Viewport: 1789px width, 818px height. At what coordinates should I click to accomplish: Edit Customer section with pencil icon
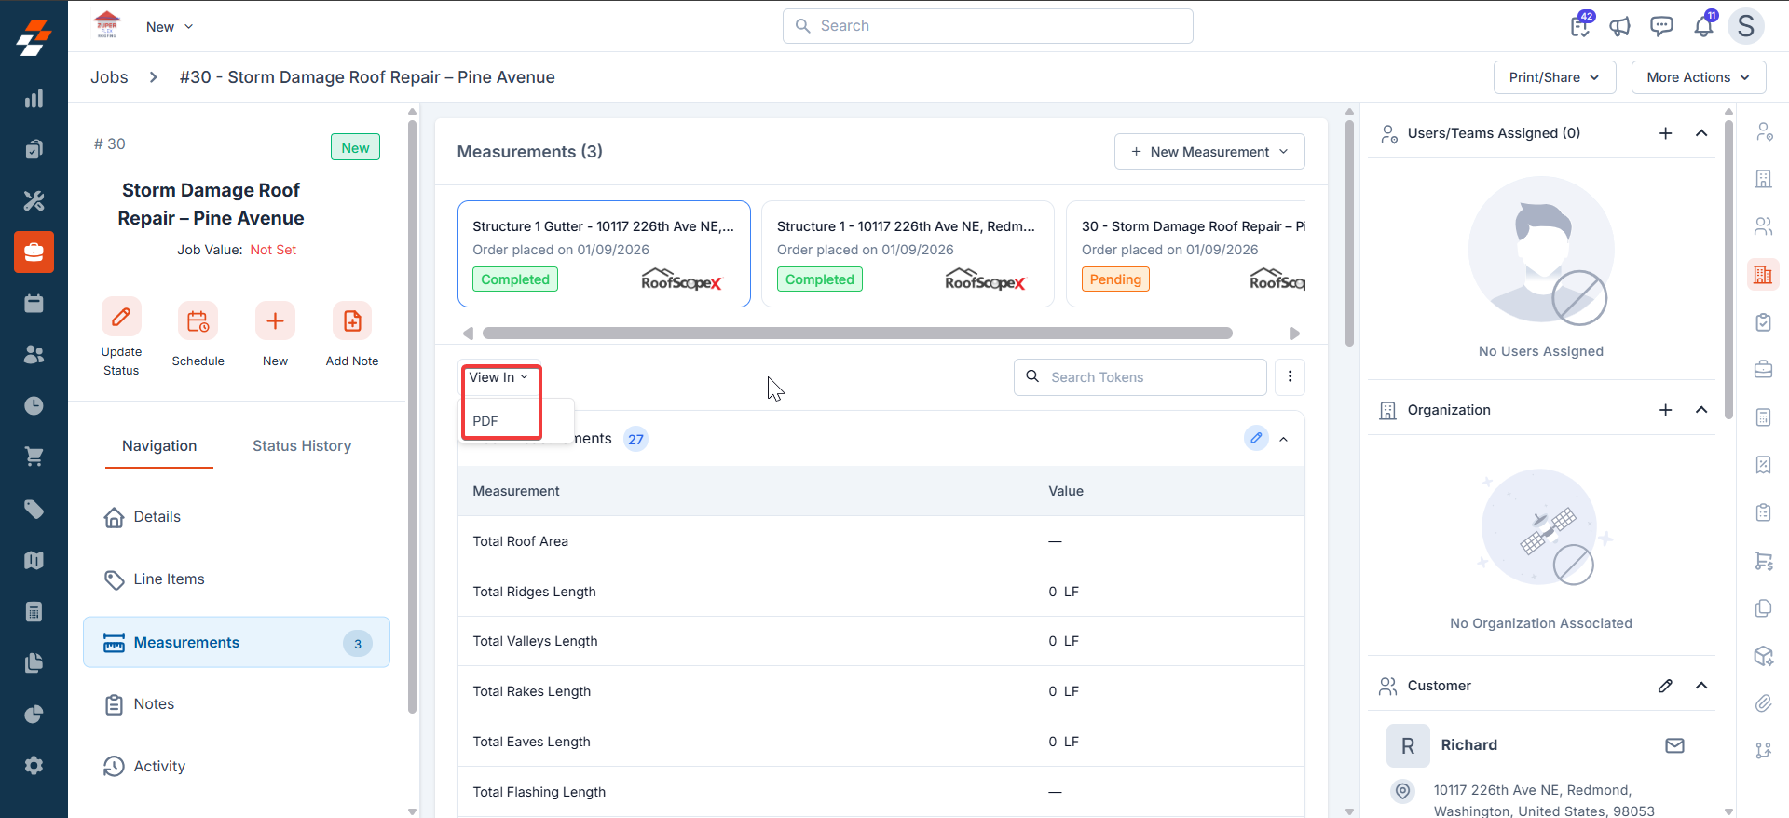(1665, 686)
